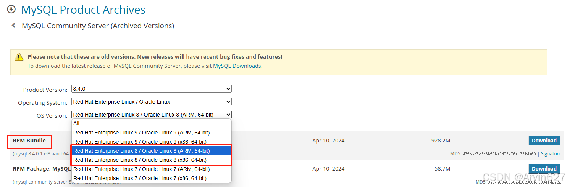Screen dimensions: 567x187
Task: Click the OS Version label
Action: click(52, 116)
